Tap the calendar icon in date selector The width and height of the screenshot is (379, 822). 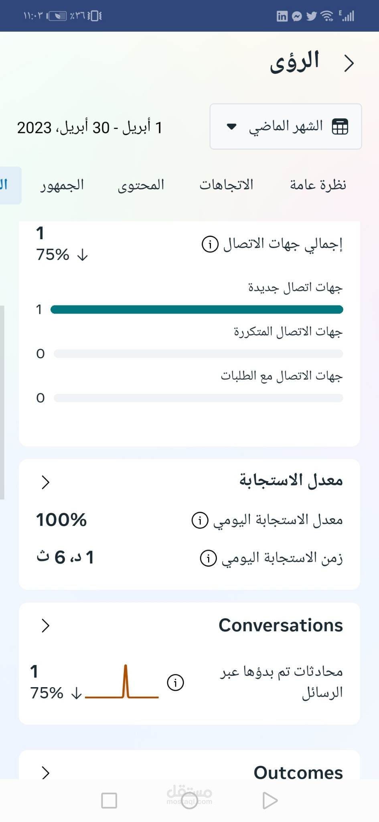click(x=340, y=127)
